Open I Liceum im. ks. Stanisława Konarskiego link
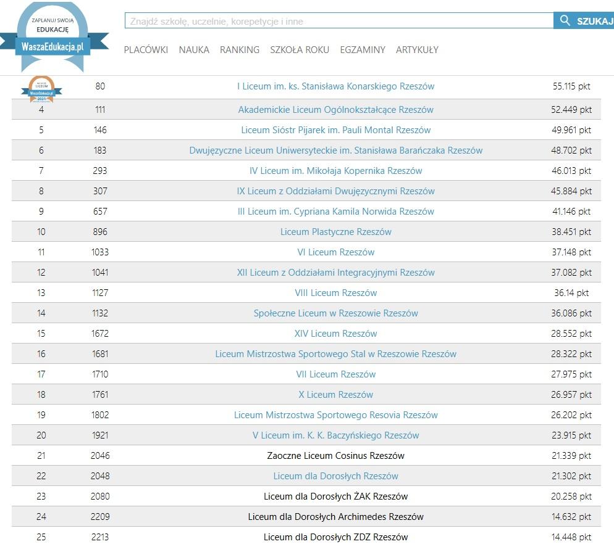This screenshot has width=614, height=552. pos(335,86)
